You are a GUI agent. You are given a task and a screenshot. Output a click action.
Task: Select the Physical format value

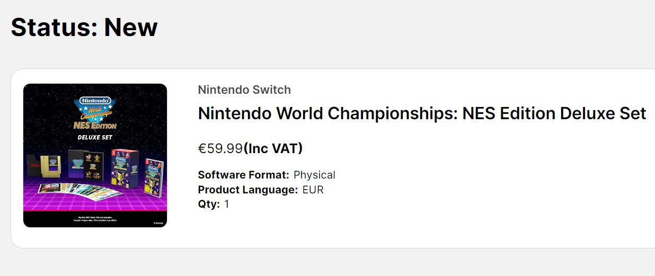(314, 175)
